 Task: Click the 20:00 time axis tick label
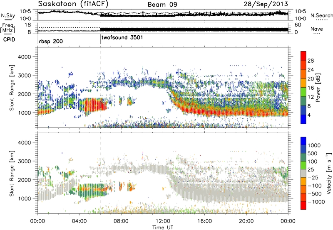246,221
